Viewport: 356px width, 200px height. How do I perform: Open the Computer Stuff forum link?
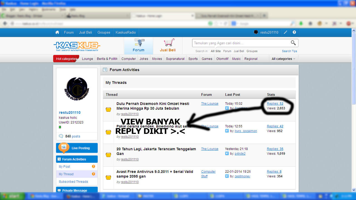[208, 174]
